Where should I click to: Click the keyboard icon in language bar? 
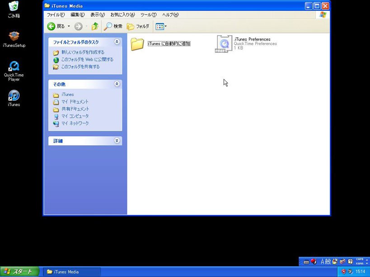click(x=306, y=262)
